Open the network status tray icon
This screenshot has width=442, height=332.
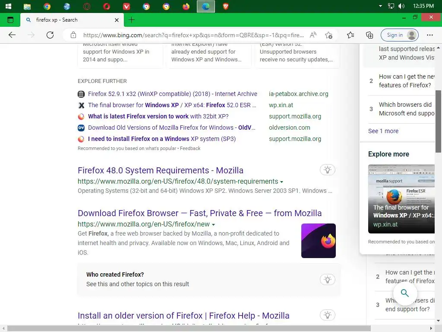point(391,6)
